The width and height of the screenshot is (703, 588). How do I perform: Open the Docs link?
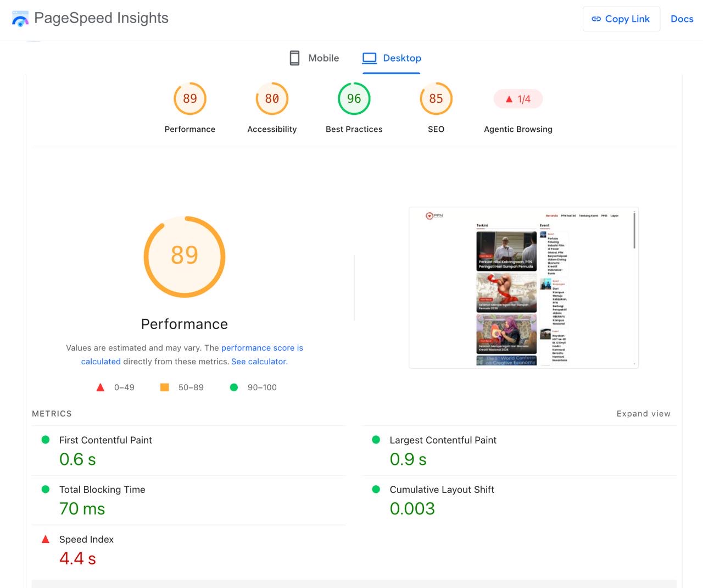pos(682,19)
